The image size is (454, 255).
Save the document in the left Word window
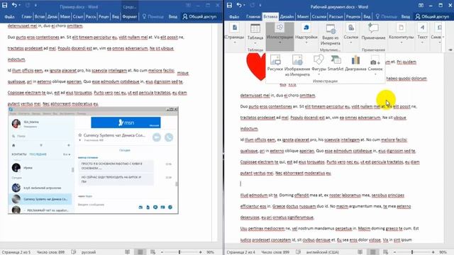tap(5, 5)
